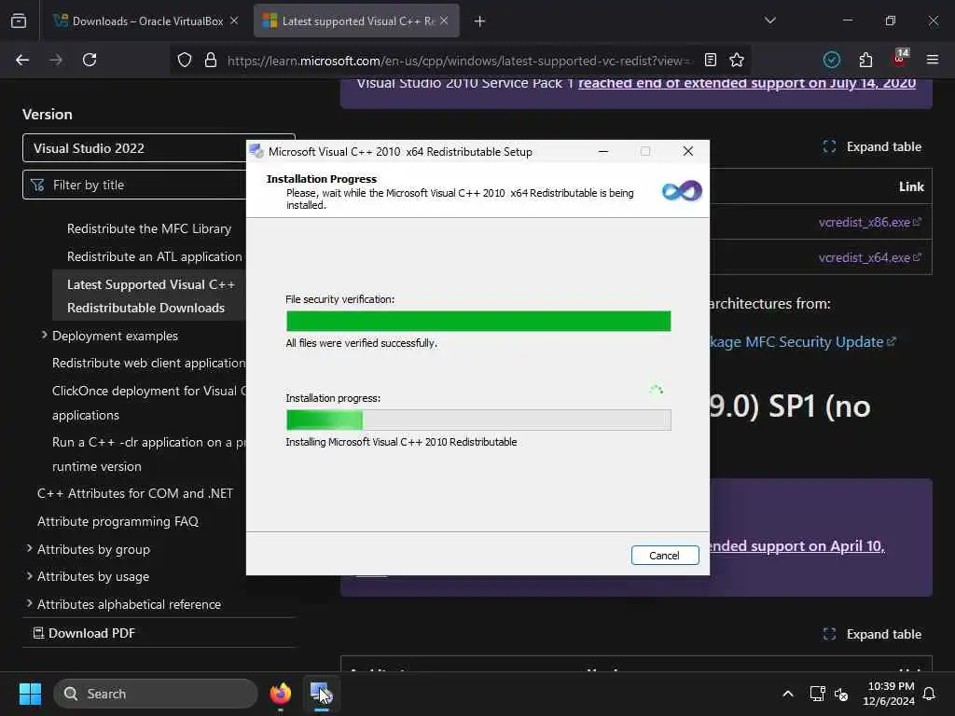
Task: Click the Installation progress bar
Action: click(x=478, y=420)
